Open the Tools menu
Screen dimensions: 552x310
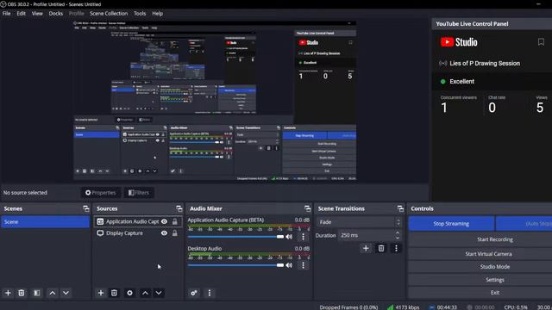coord(140,14)
